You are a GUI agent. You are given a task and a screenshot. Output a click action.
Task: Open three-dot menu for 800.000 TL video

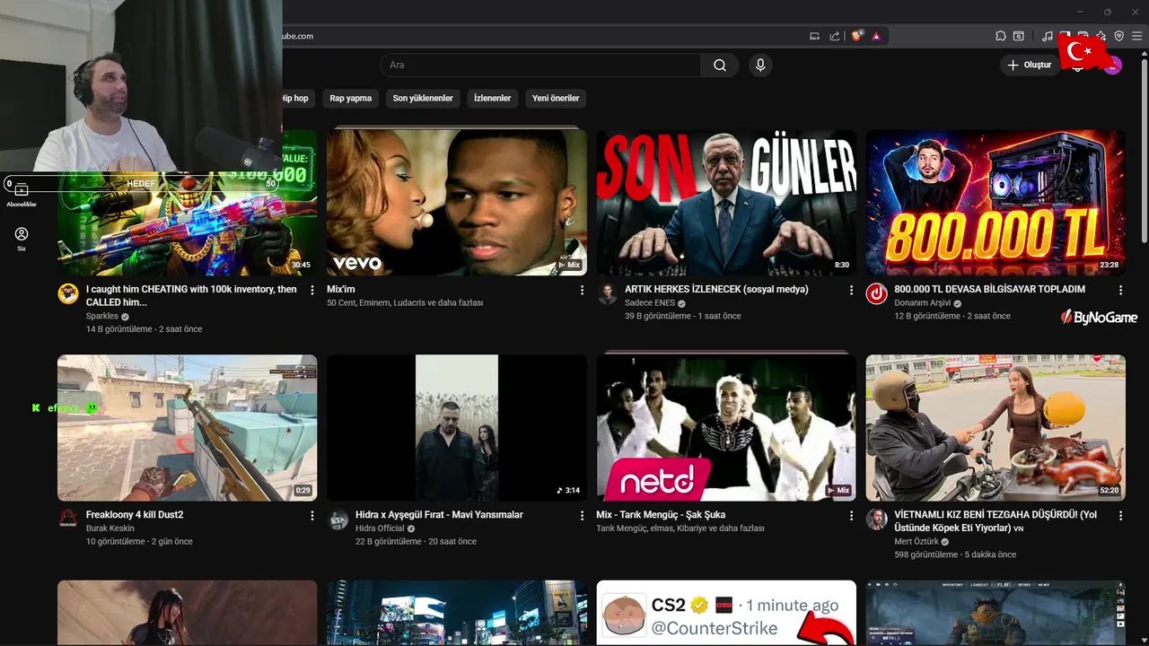(1120, 290)
